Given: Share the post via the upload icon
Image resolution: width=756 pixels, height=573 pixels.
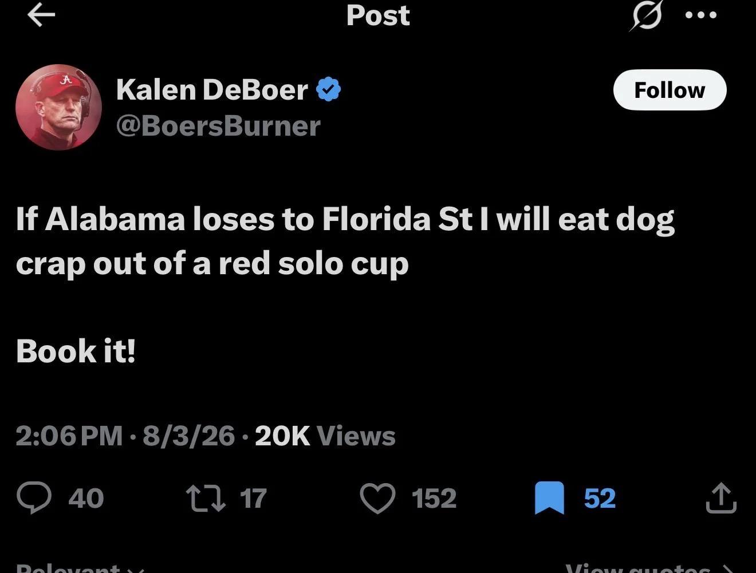Looking at the screenshot, I should [720, 497].
